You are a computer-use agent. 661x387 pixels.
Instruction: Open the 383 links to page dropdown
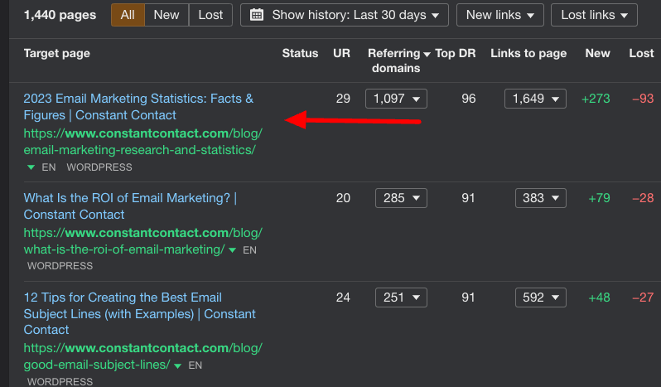[x=541, y=198]
